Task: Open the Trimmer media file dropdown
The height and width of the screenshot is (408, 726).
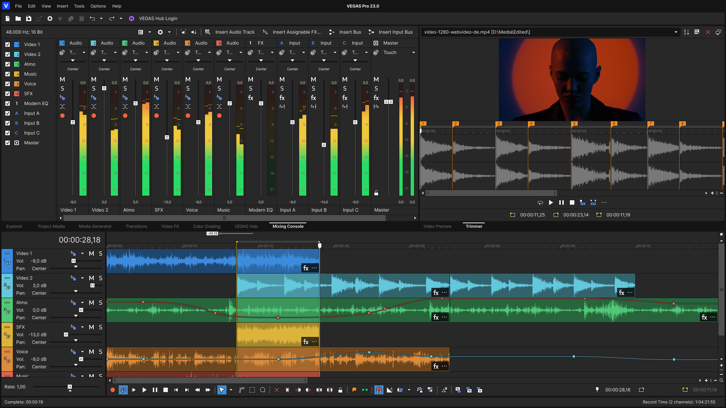Action: (x=676, y=32)
